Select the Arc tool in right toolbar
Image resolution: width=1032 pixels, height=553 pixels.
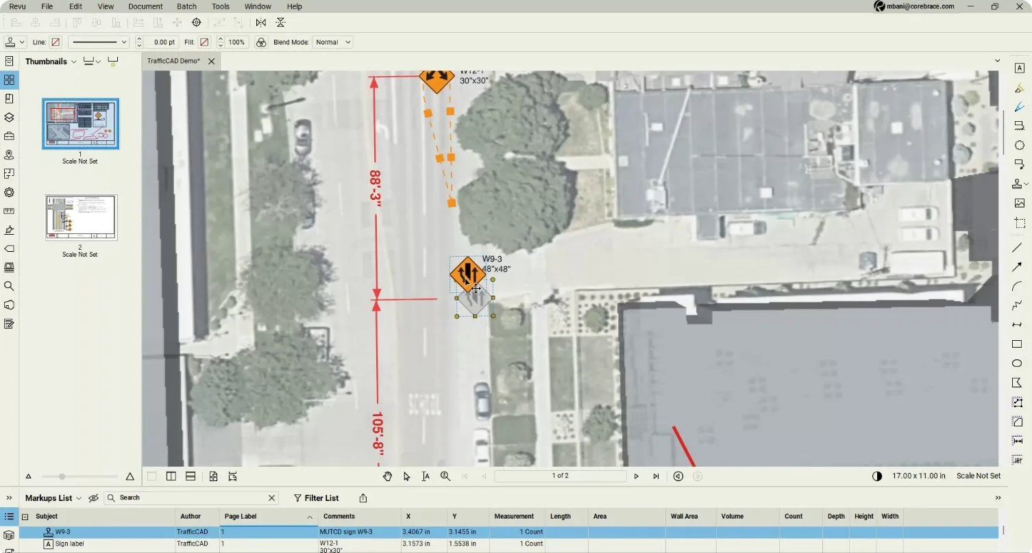[1017, 286]
